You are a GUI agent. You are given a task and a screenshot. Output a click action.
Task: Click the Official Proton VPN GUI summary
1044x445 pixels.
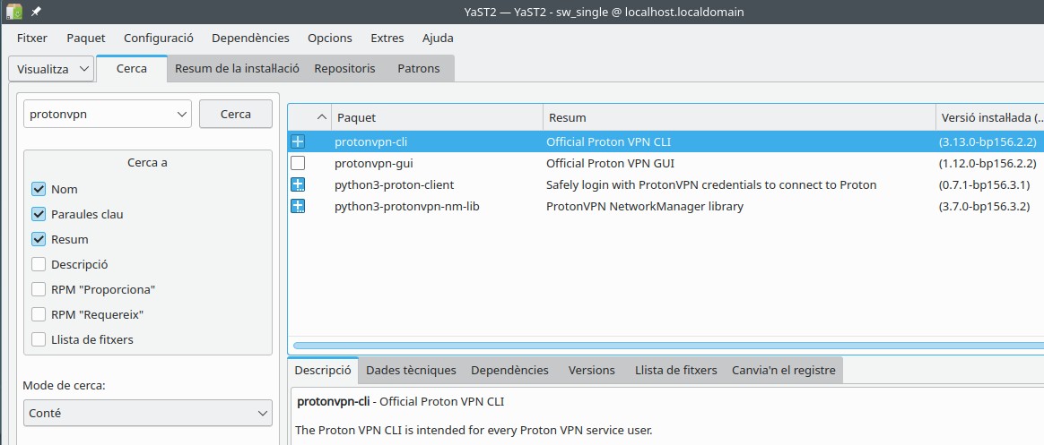[x=611, y=163]
